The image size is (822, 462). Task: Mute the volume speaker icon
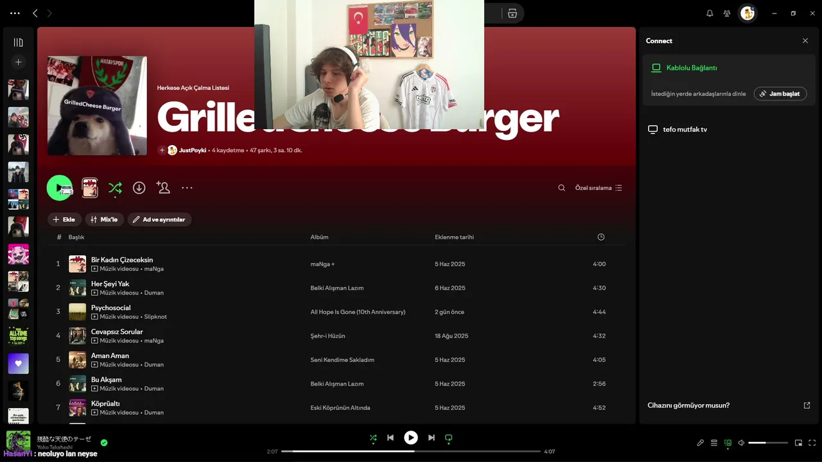[741, 443]
